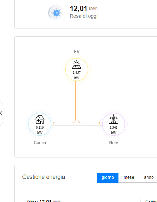Switch to the mese tab
Viewport: 157px width, 202px height.
[x=129, y=178]
